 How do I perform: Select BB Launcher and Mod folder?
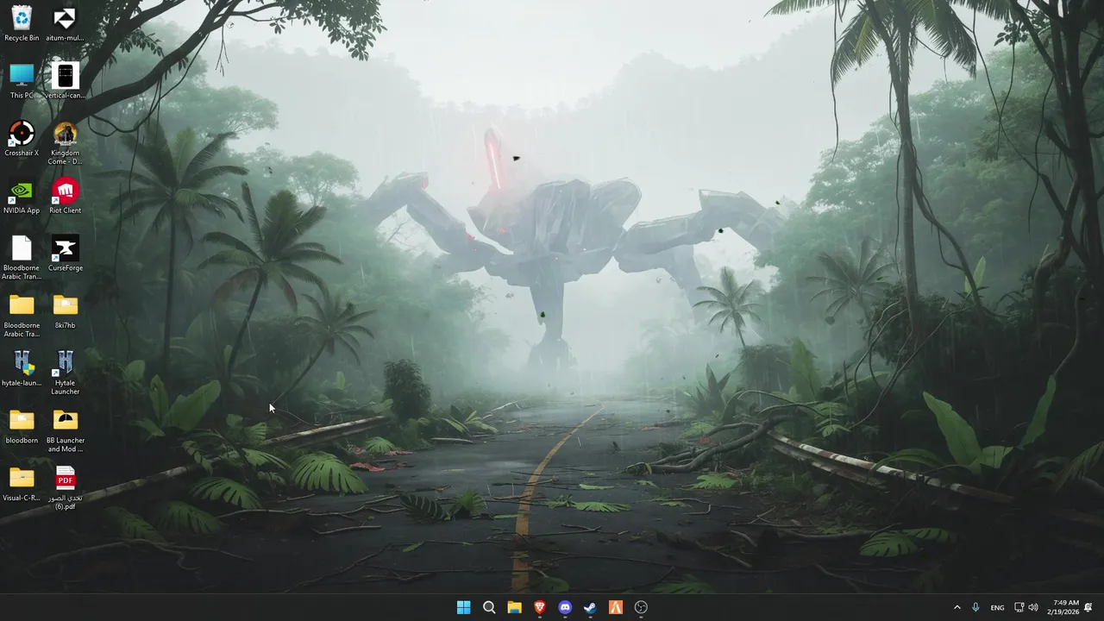click(x=65, y=430)
